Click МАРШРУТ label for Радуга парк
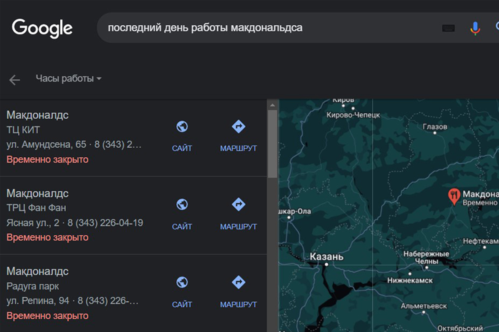 pyautogui.click(x=238, y=305)
